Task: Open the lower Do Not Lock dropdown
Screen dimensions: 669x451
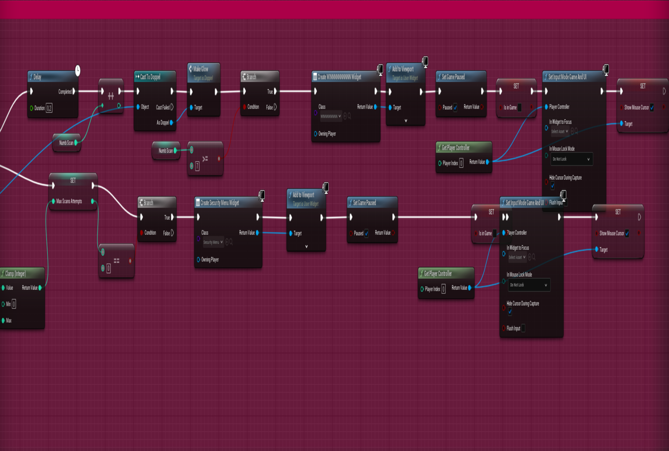Action: point(529,285)
